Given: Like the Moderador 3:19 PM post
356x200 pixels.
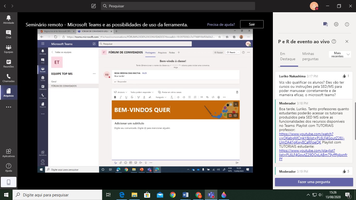Looking at the screenshot, I should click(x=344, y=171).
